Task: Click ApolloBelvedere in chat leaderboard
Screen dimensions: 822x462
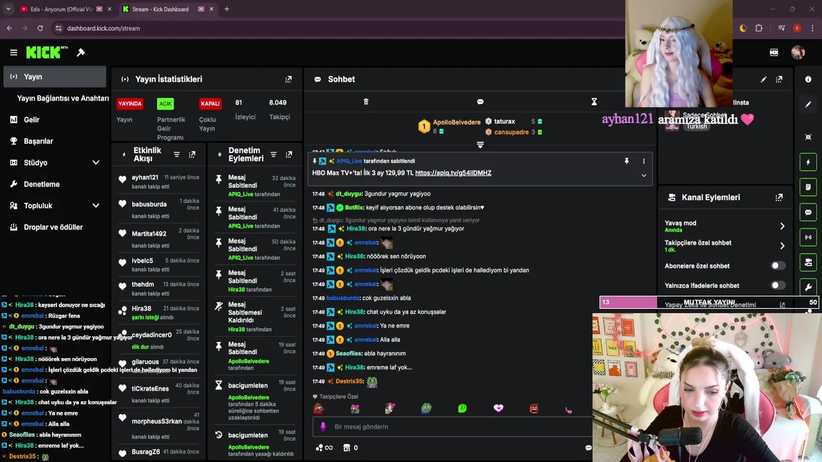Action: click(457, 122)
